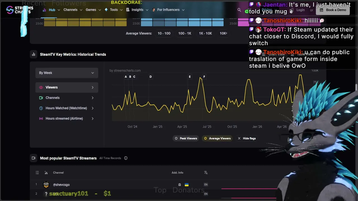Click the Book a Demo button

point(333,10)
